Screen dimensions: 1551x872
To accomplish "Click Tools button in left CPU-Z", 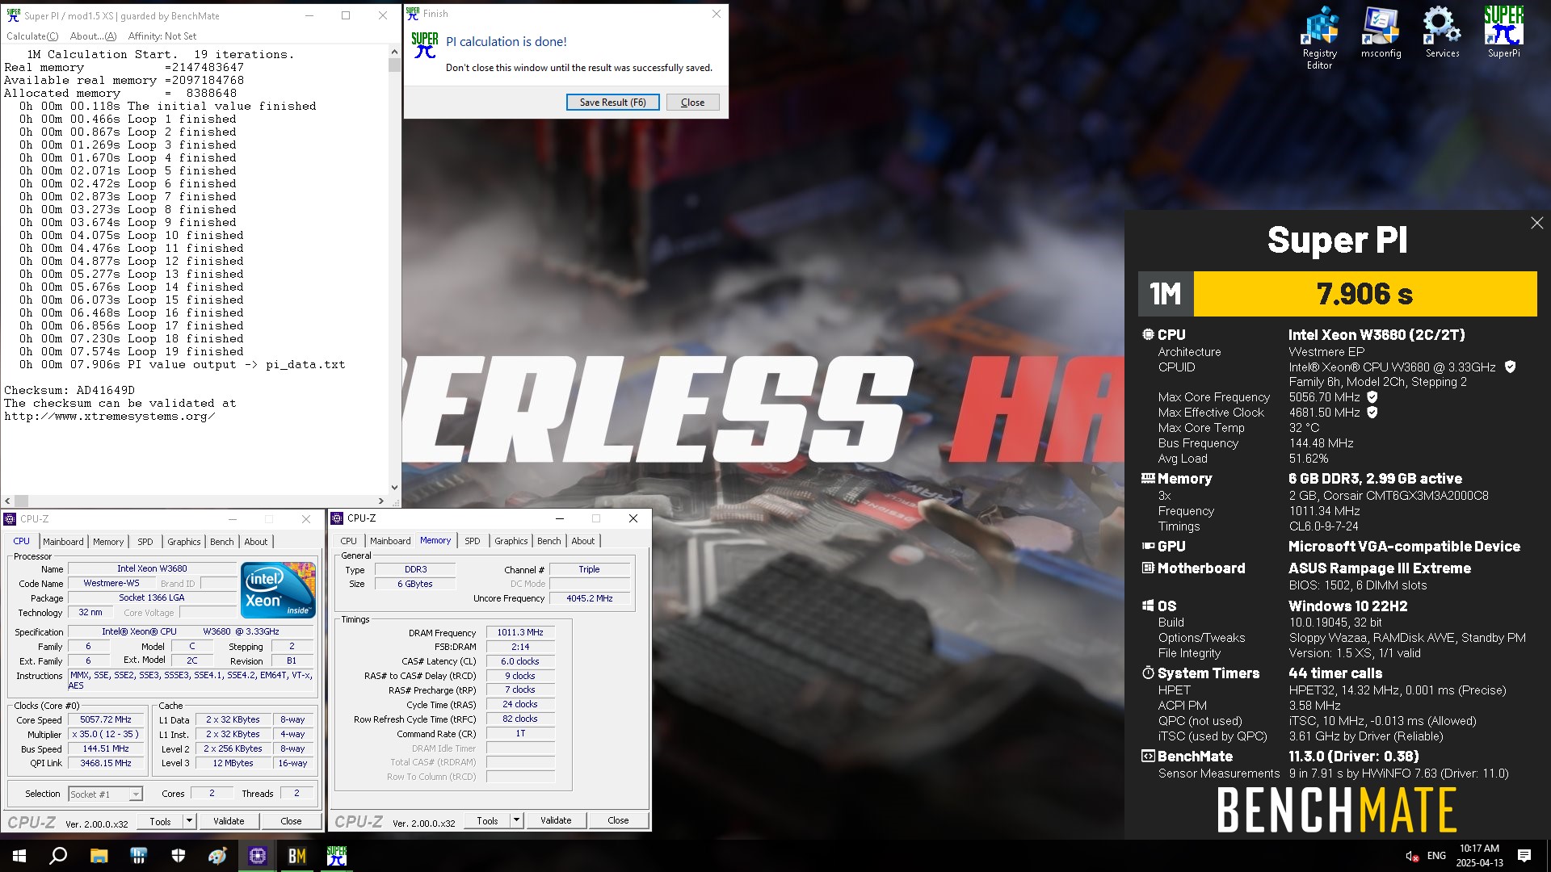I will [160, 822].
